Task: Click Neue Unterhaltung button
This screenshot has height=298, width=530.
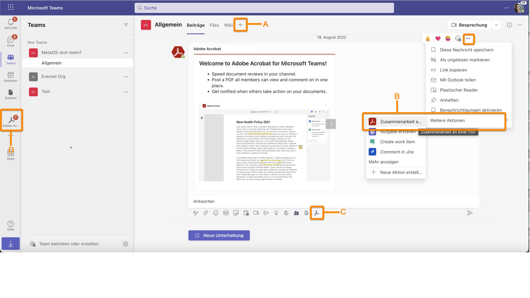Action: click(219, 235)
